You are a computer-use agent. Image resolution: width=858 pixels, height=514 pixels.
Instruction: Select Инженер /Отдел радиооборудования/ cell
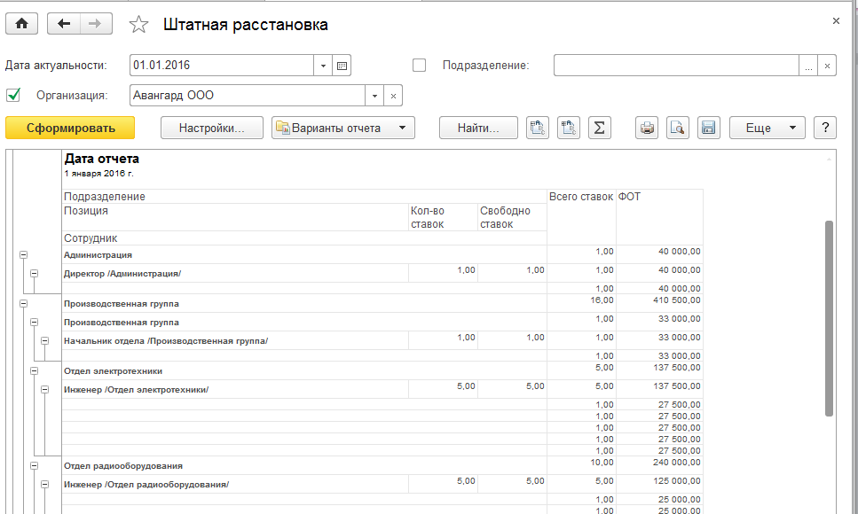point(146,485)
